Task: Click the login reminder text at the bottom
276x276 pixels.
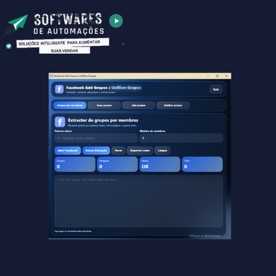Action: pyautogui.click(x=73, y=231)
